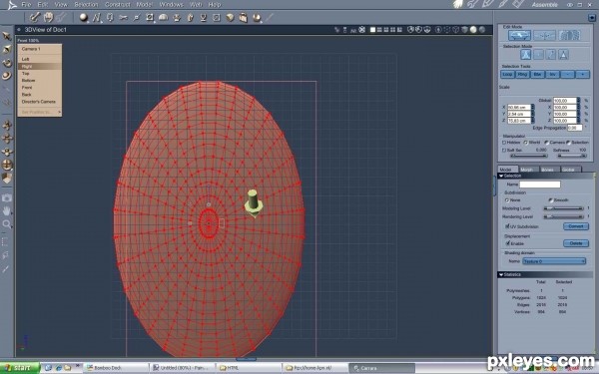Click the Selection Name input field
Screen dimensions: 599x374
pyautogui.click(x=540, y=185)
